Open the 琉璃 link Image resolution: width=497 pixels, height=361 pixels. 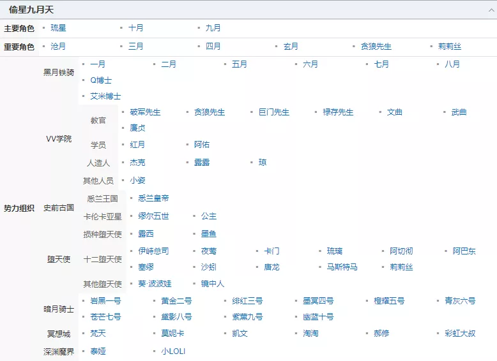tap(335, 251)
